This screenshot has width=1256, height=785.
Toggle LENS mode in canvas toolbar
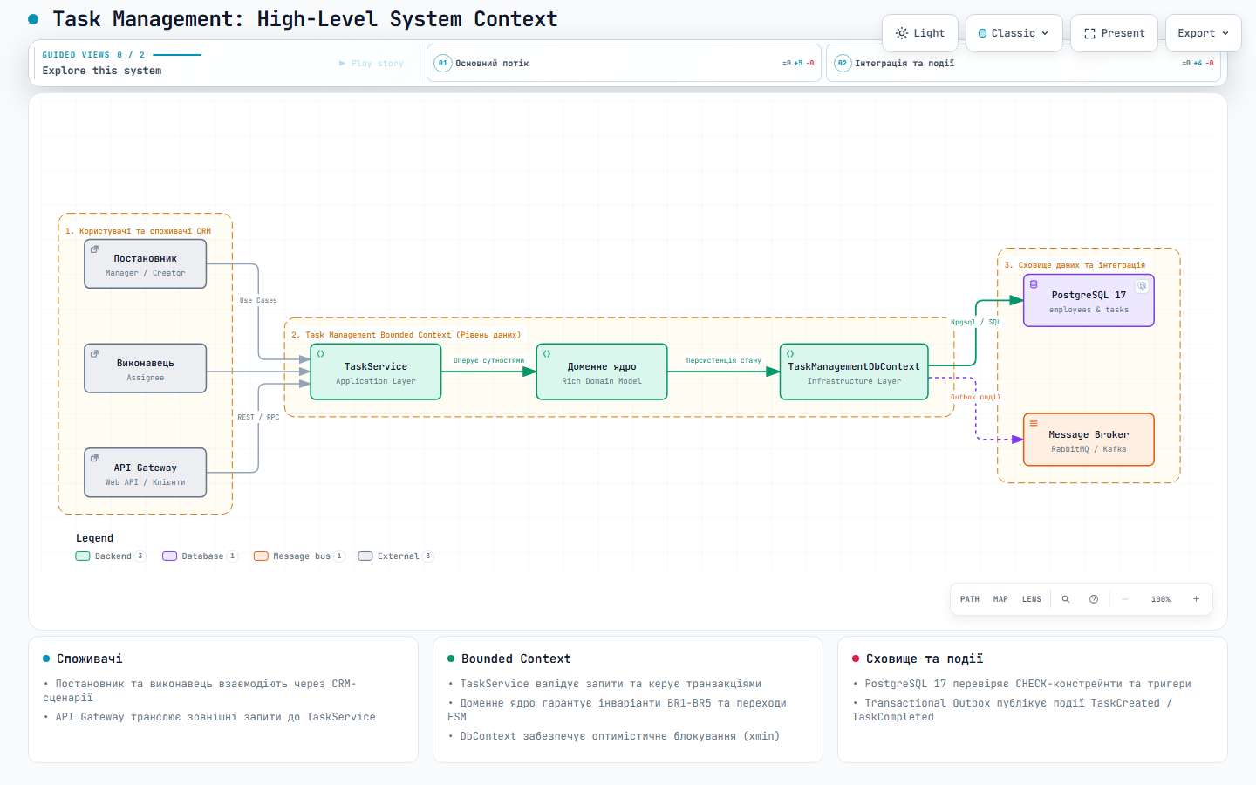pos(1032,599)
